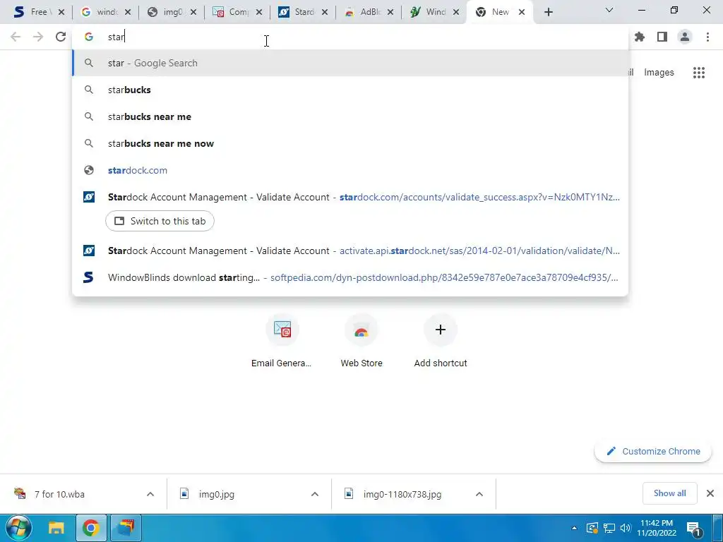
Task: Click the taskbar clock showing 11:42 PM
Action: tap(657, 528)
